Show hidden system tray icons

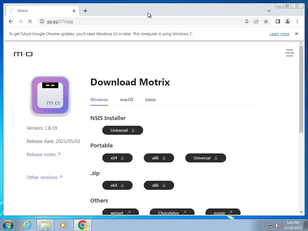pyautogui.click(x=263, y=226)
